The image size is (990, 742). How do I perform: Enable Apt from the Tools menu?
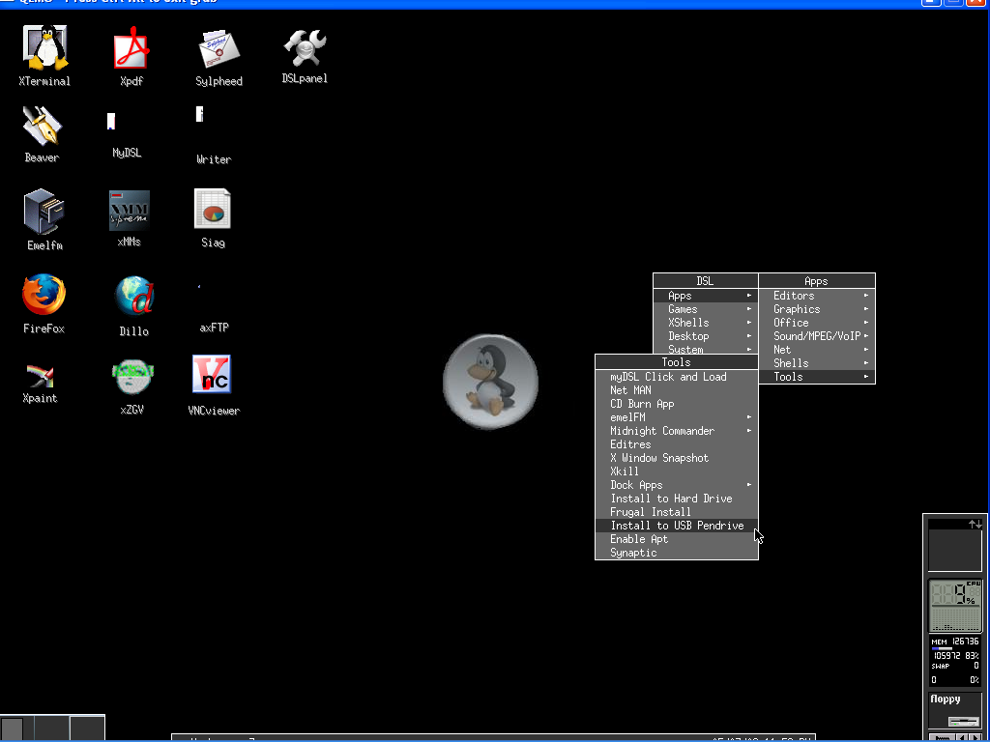coord(639,538)
